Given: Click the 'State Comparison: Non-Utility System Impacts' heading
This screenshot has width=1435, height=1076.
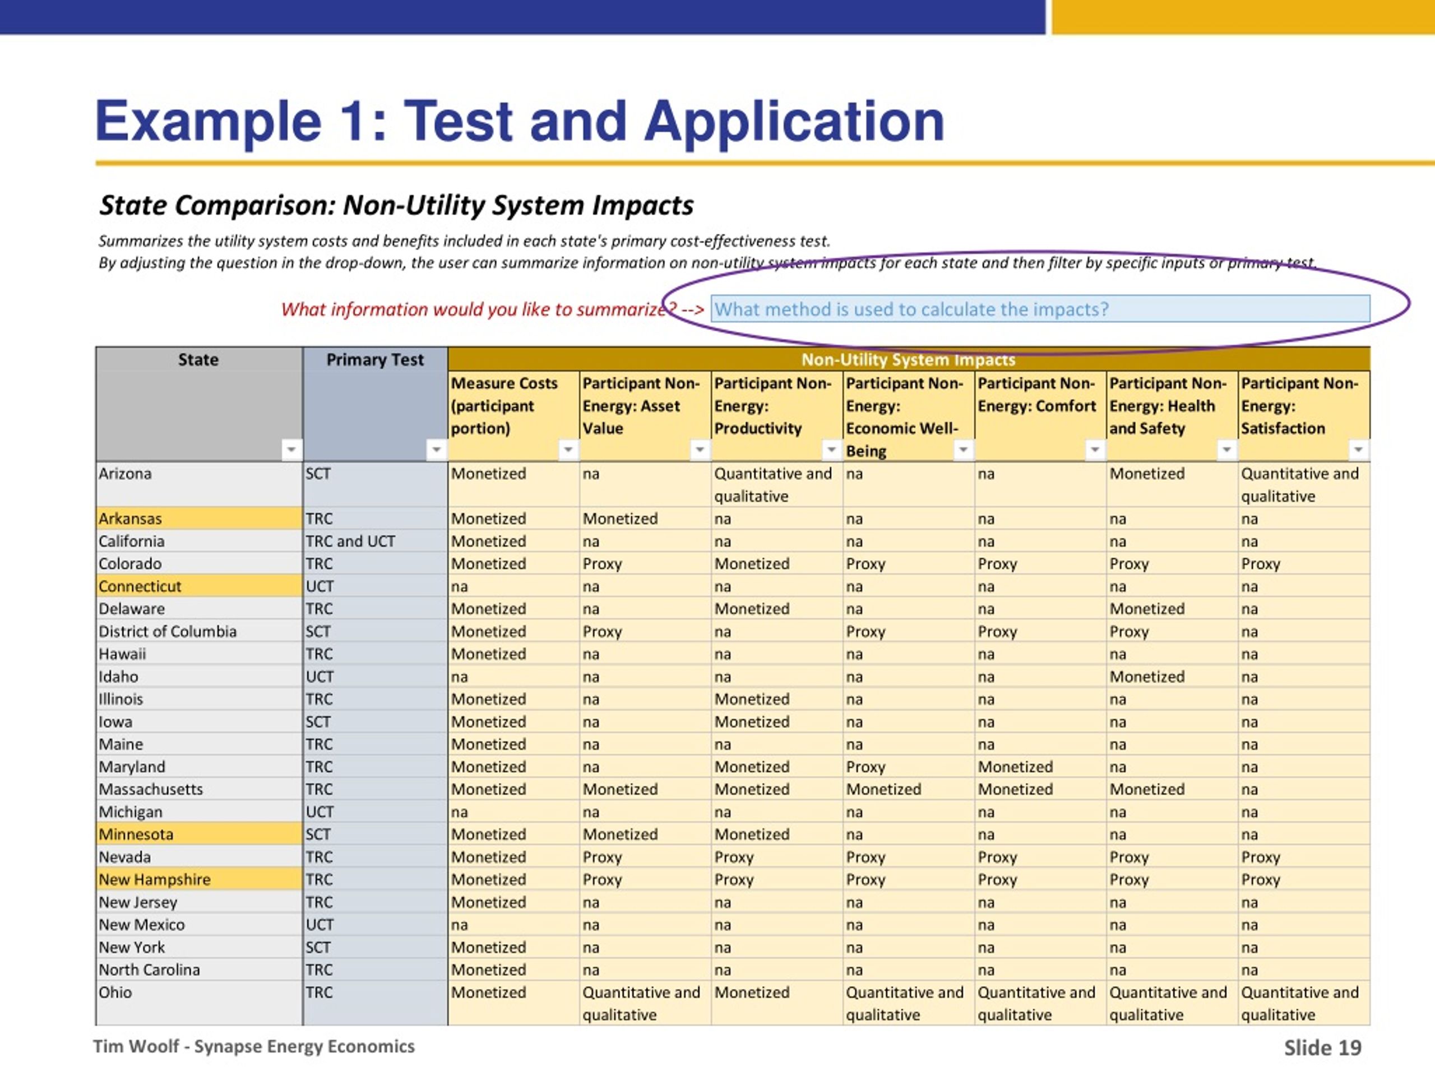Looking at the screenshot, I should click(396, 205).
